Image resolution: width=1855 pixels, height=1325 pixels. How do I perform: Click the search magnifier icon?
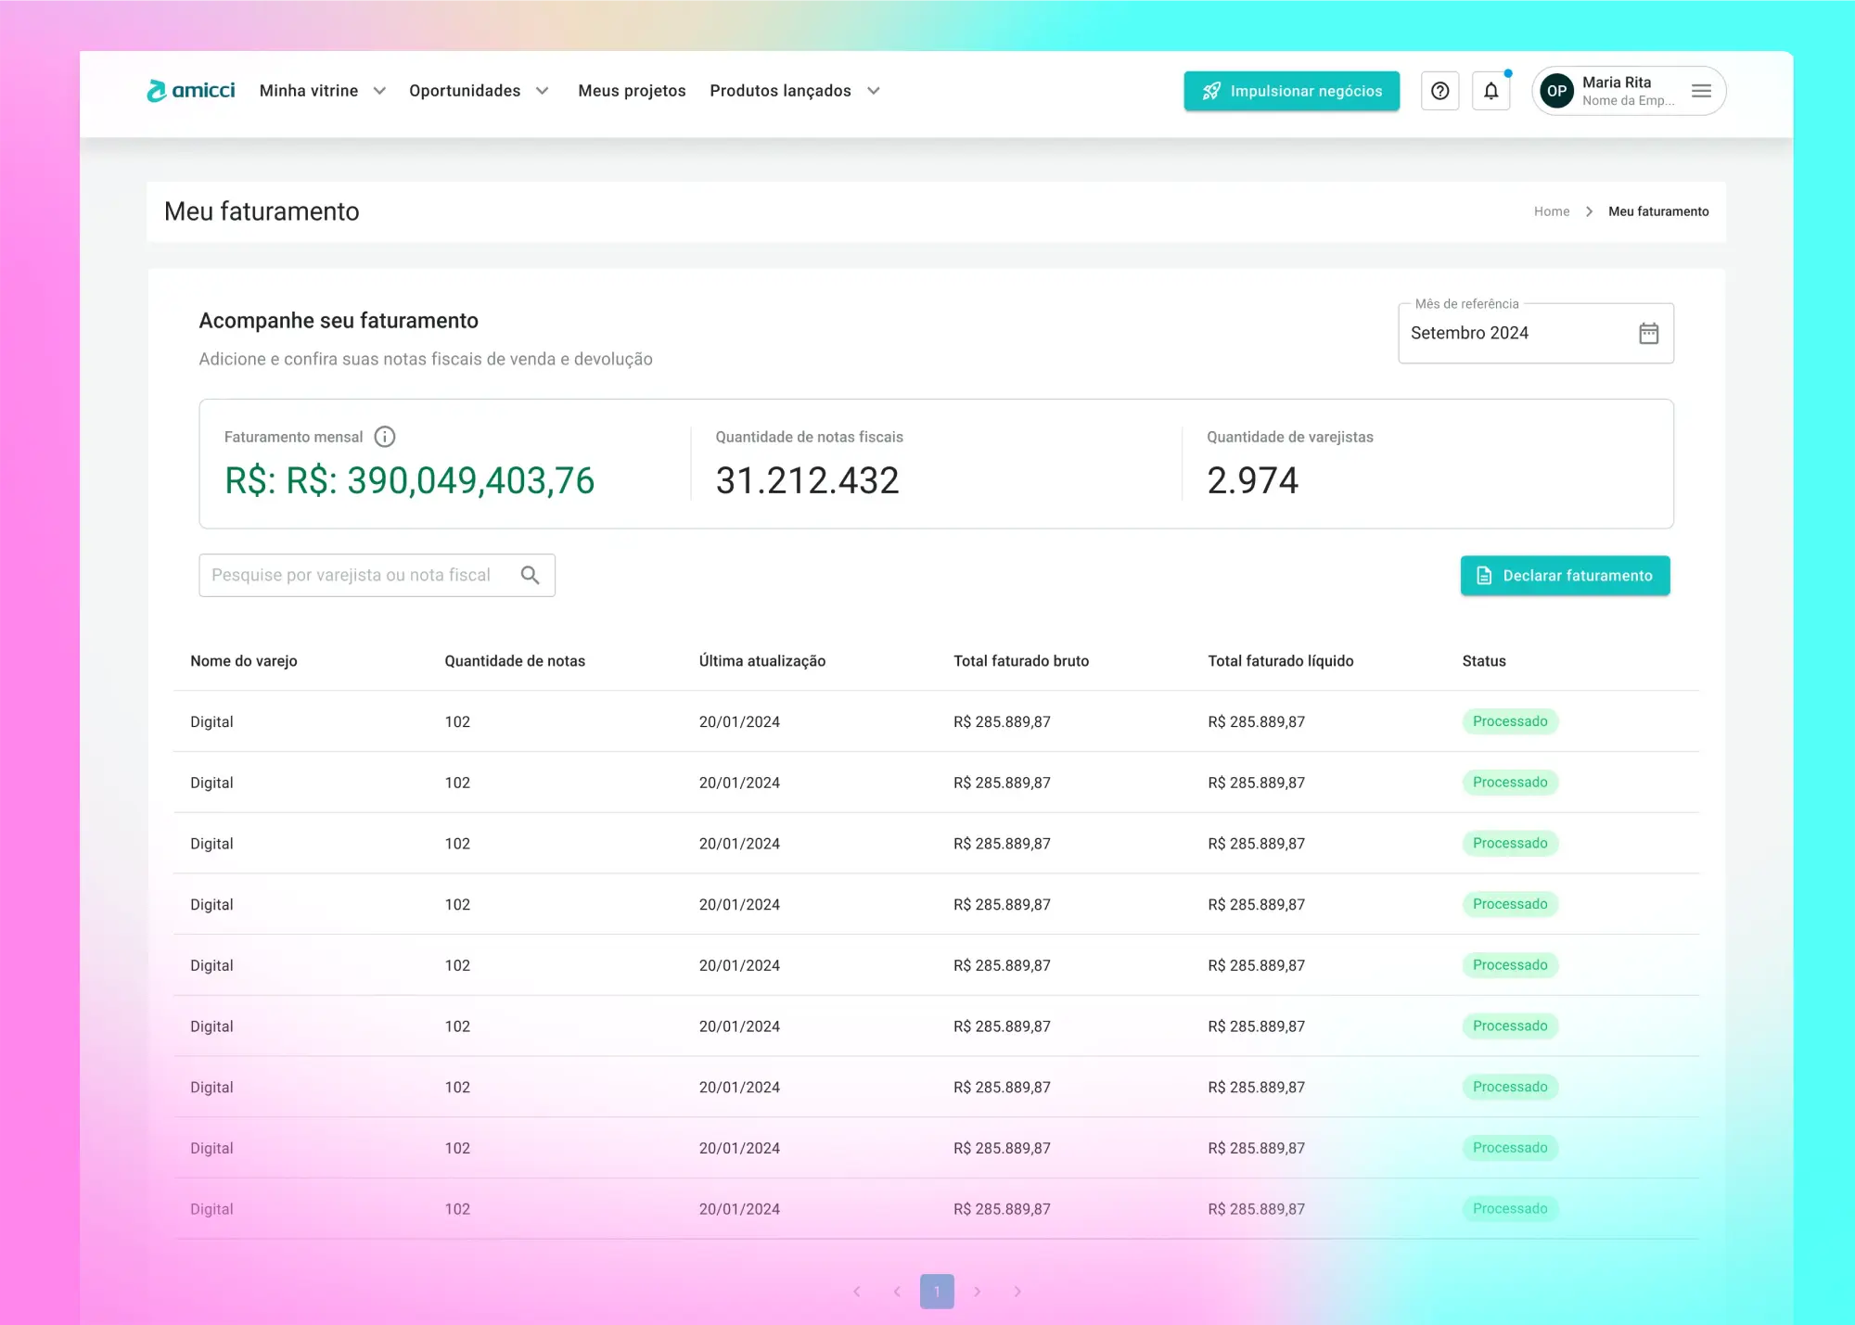[530, 575]
